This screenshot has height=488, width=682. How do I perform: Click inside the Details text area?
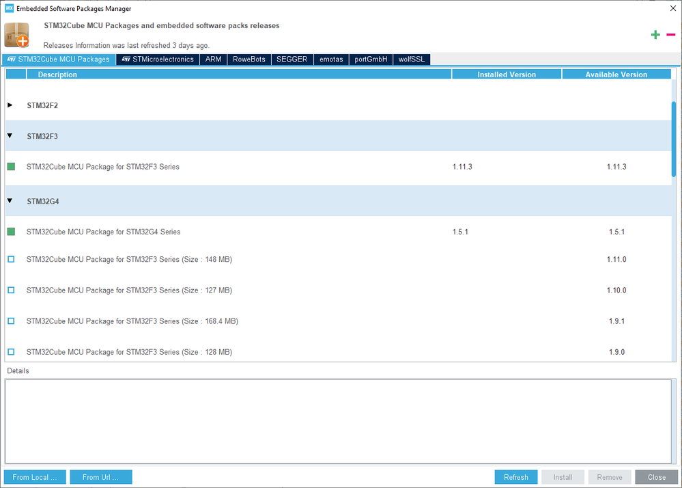(x=338, y=422)
